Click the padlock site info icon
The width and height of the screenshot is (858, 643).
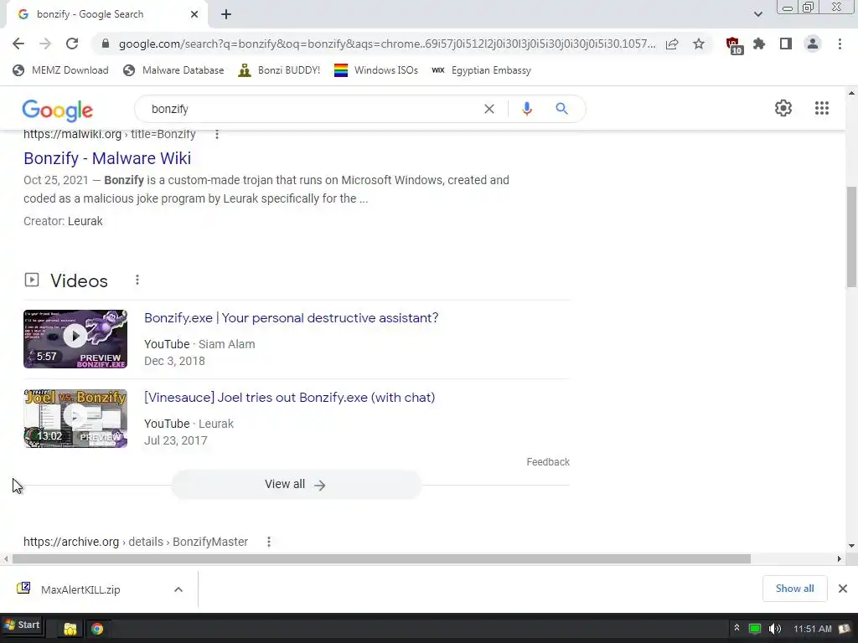point(106,44)
